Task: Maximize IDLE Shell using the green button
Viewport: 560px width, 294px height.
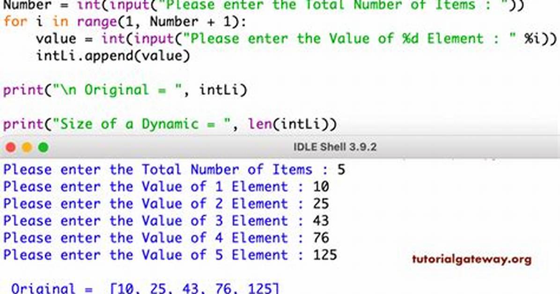Action: pos(44,147)
